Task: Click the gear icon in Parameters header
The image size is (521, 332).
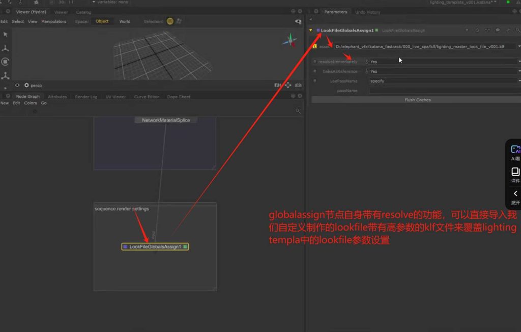Action: point(477,31)
